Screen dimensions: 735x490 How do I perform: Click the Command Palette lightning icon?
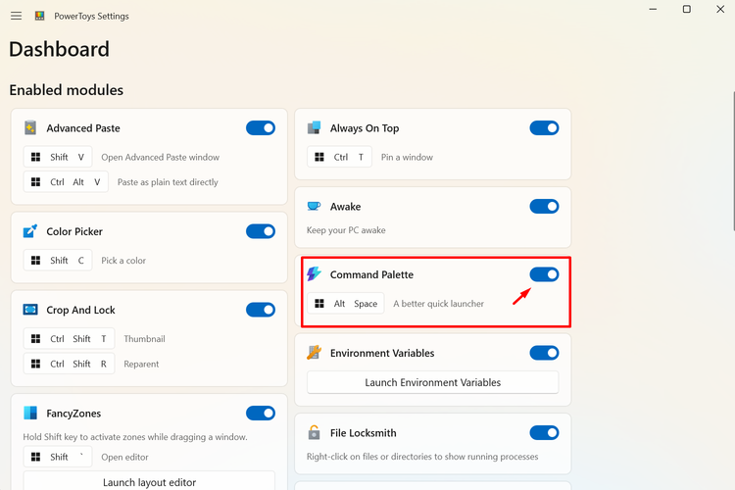pos(314,273)
